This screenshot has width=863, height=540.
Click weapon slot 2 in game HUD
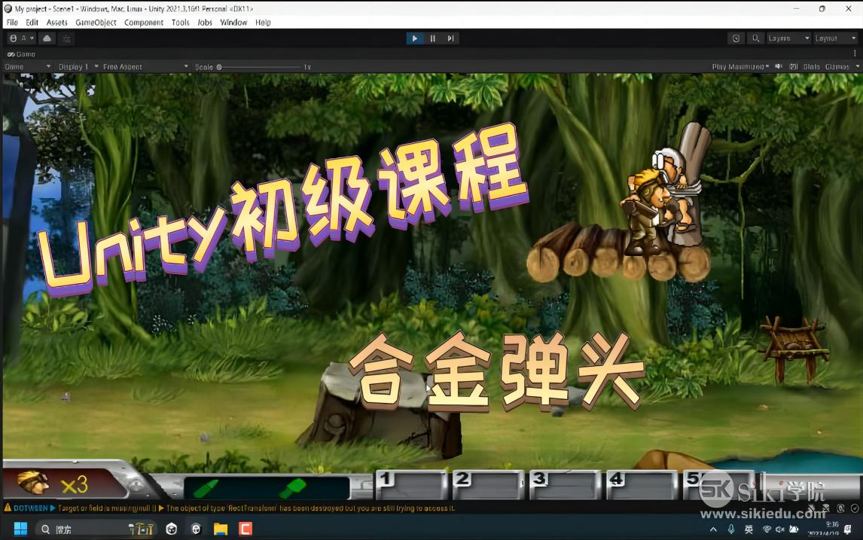(x=489, y=485)
